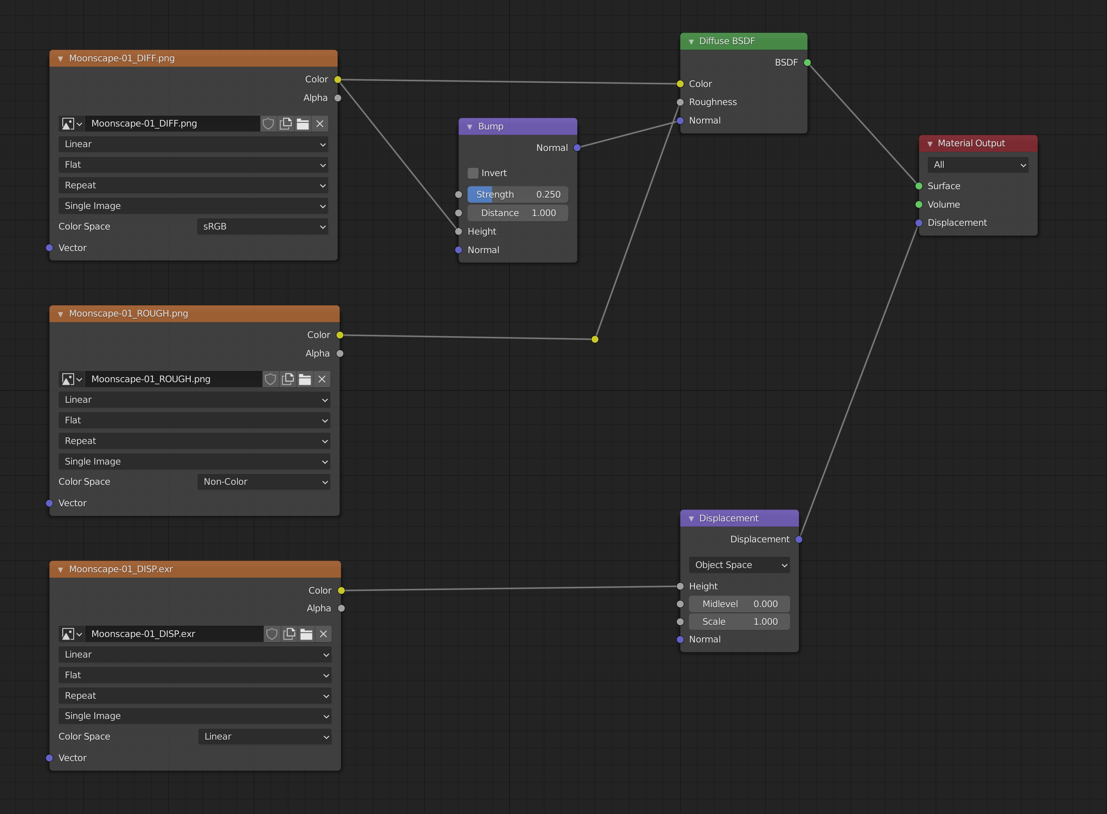The height and width of the screenshot is (814, 1107).
Task: Click folder open icon on DIFF.png node
Action: (x=303, y=124)
